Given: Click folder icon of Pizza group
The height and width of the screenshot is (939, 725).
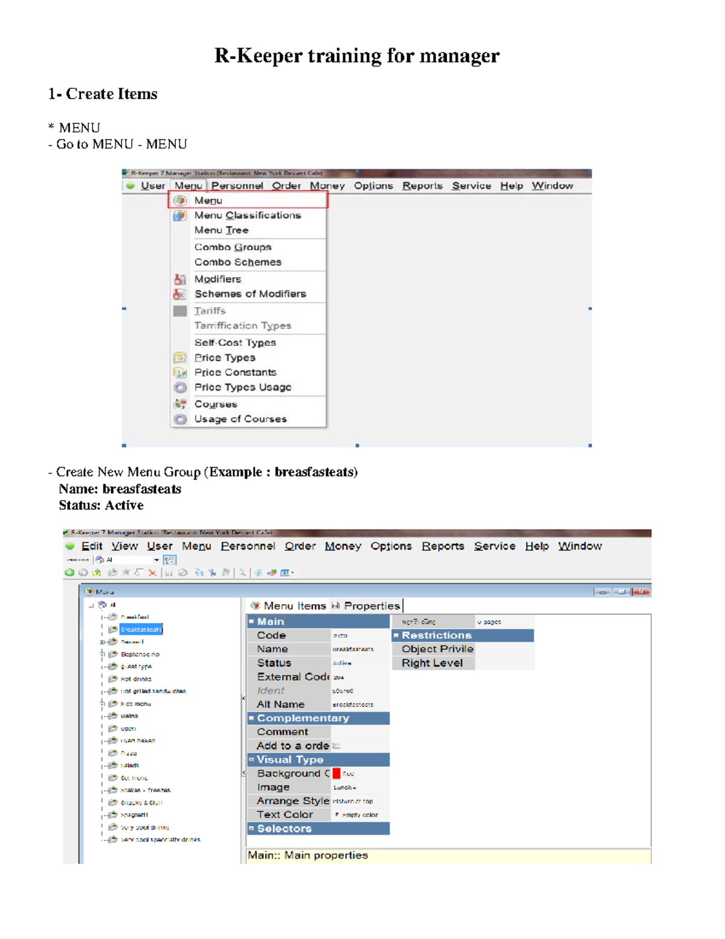Looking at the screenshot, I should tap(113, 753).
